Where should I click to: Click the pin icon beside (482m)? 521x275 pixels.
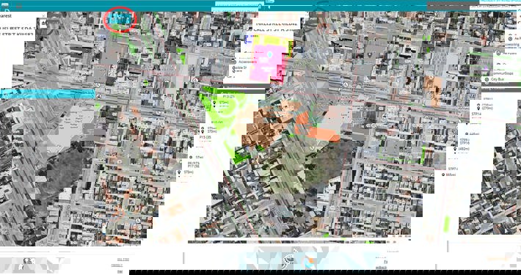456,149
